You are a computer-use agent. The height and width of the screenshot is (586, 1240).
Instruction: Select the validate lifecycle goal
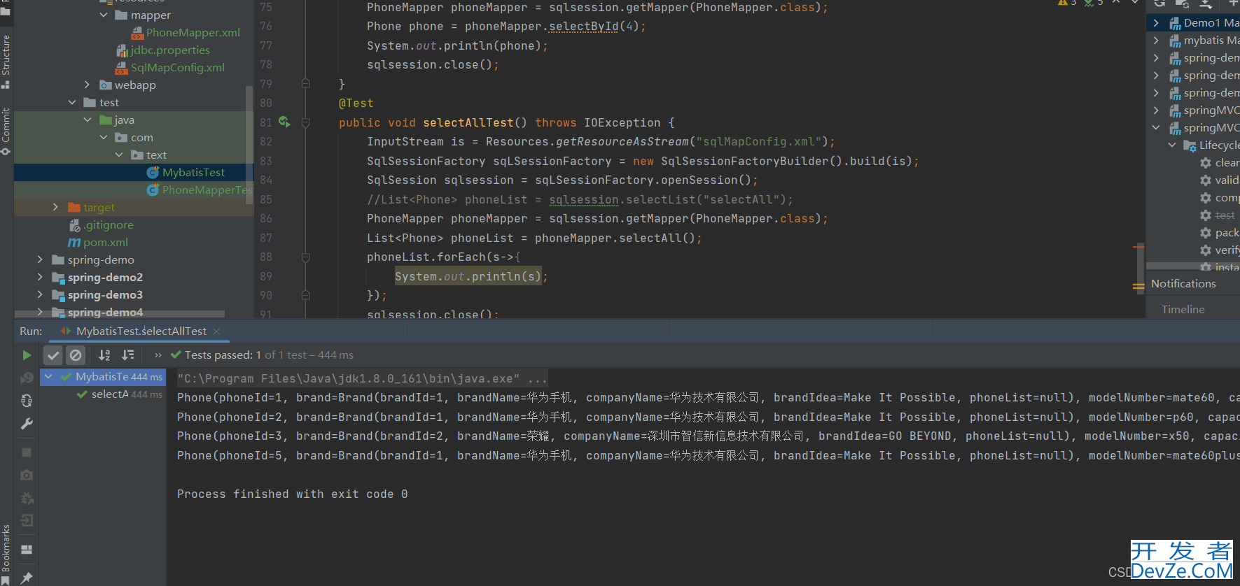coord(1220,180)
